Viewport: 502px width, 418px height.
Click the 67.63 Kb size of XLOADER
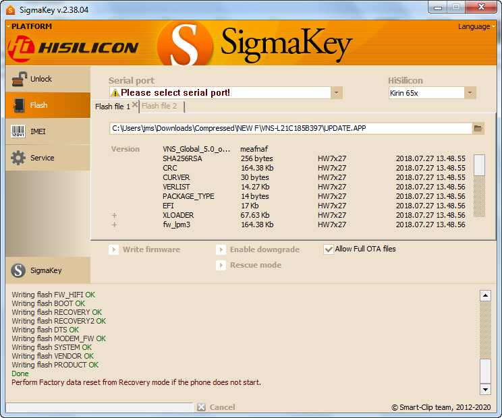(255, 215)
